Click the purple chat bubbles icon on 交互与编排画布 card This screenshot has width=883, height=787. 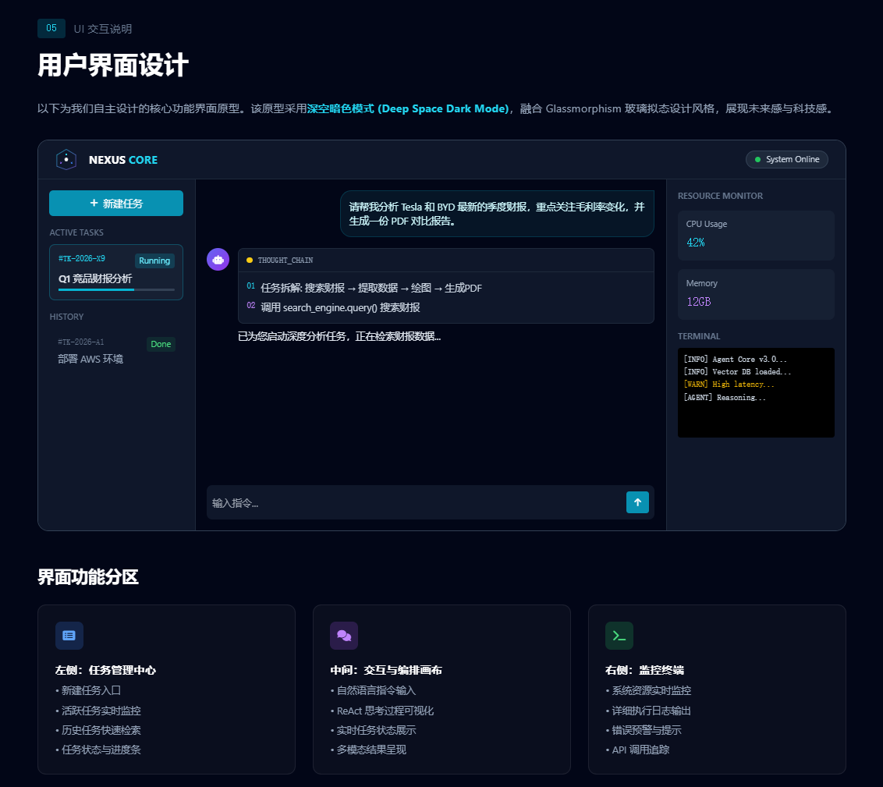point(344,636)
